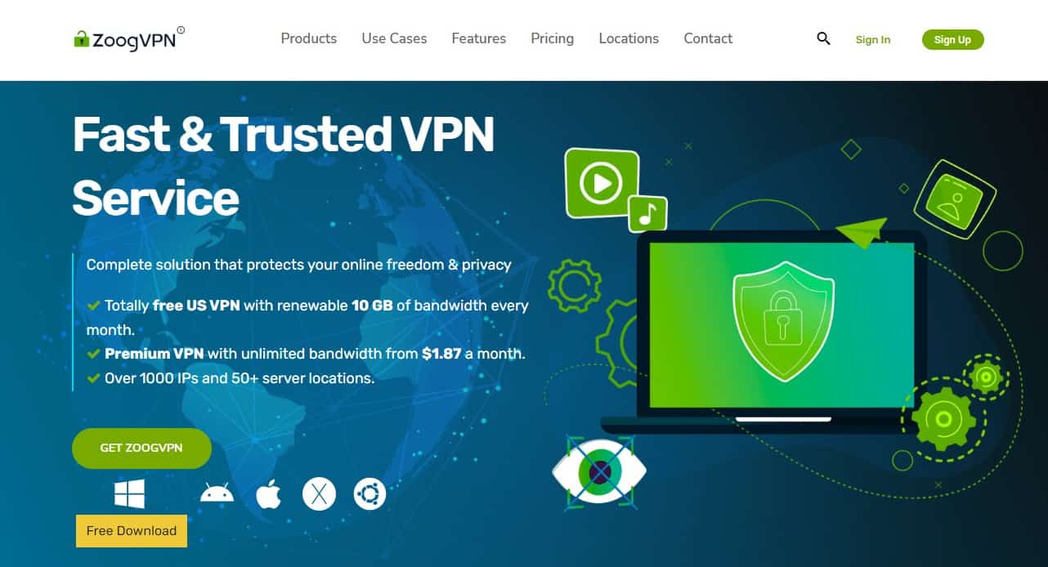
Task: Select the Ubuntu Linux icon
Action: coord(369,493)
